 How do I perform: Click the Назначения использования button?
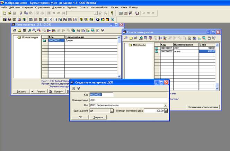pyautogui.click(x=203, y=107)
